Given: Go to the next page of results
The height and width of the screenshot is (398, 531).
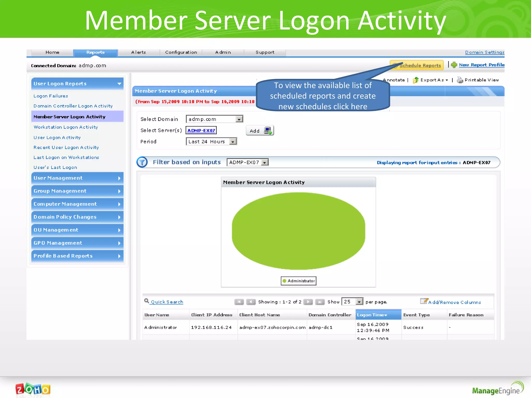Looking at the screenshot, I should (308, 302).
